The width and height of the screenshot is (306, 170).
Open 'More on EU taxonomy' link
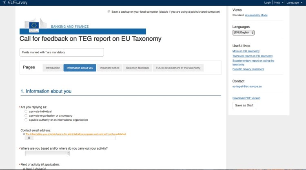coord(246,51)
